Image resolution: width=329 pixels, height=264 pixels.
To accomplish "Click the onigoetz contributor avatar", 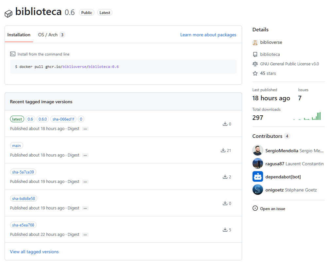I will pos(257,190).
